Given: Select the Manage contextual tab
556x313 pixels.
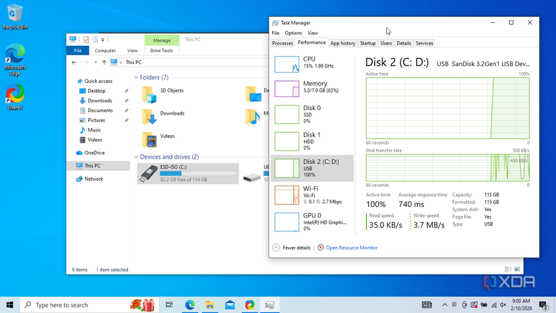Looking at the screenshot, I should tap(162, 40).
